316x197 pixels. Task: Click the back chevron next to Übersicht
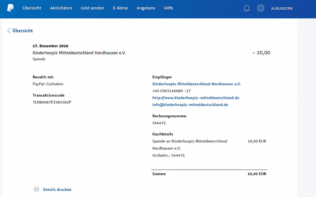(9, 31)
